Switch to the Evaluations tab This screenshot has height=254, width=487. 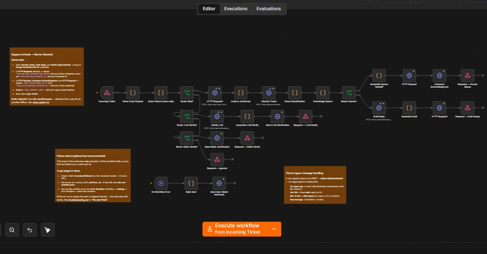(x=269, y=9)
